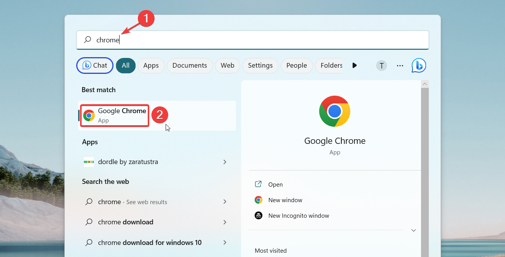This screenshot has height=257, width=505.
Task: Collapse the preview pane with the down chevron
Action: click(x=414, y=230)
